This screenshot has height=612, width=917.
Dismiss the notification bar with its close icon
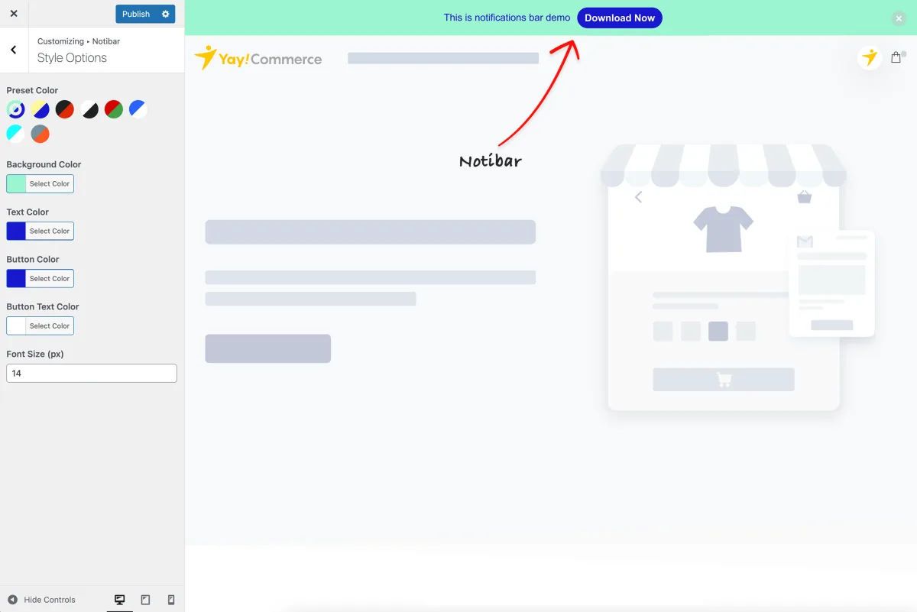(x=899, y=18)
